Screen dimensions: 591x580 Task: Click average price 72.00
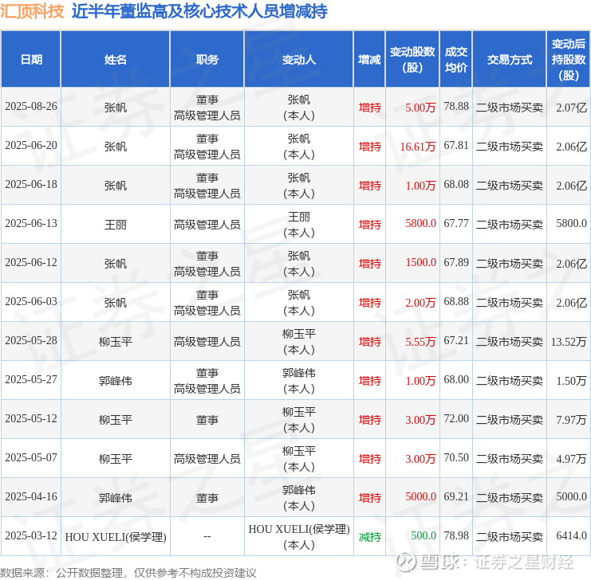click(x=456, y=419)
